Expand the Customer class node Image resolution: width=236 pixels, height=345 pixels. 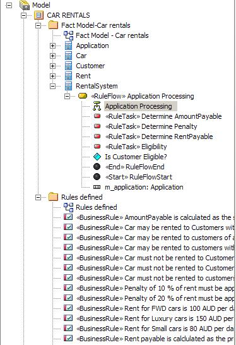[x=52, y=66]
